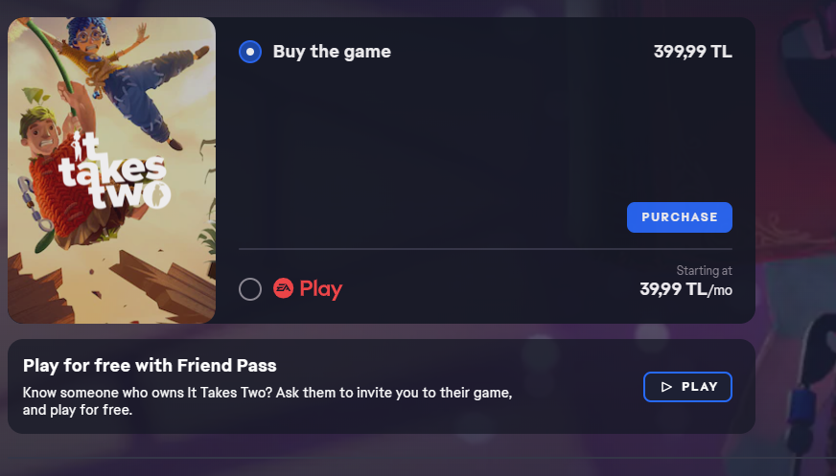Click the divider line above EA Play option
Viewport: 836px width, 476px height.
tap(485, 249)
